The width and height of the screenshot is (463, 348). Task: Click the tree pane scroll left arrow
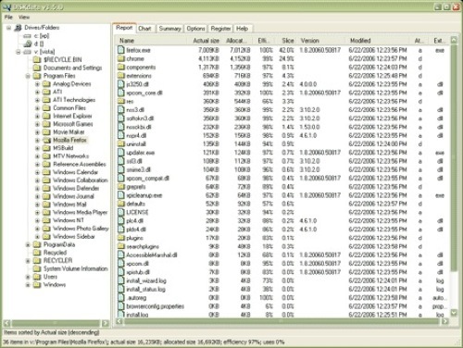pos(7,323)
